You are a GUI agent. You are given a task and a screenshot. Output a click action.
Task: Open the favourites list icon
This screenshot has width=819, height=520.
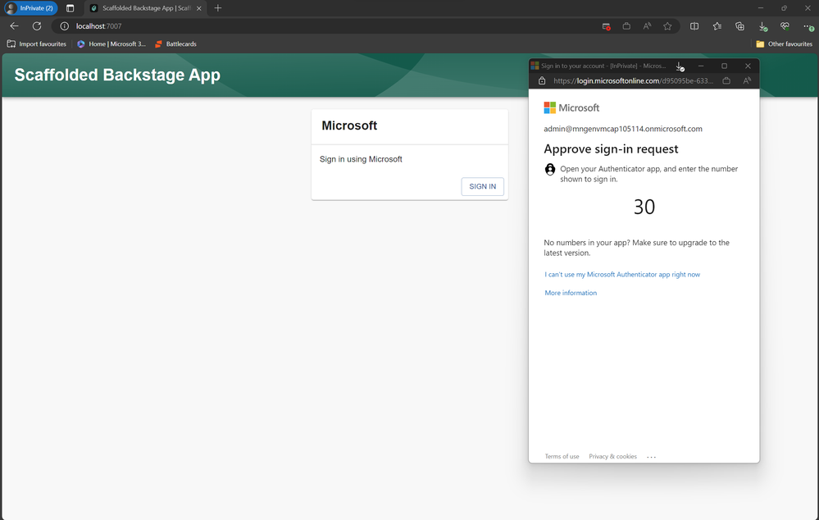tap(717, 26)
